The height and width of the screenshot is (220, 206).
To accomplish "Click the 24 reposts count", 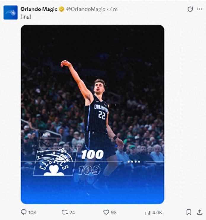I will coord(72,212).
